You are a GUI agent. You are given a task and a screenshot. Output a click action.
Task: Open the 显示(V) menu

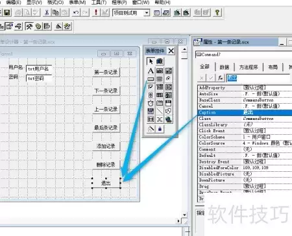pos(34,3)
